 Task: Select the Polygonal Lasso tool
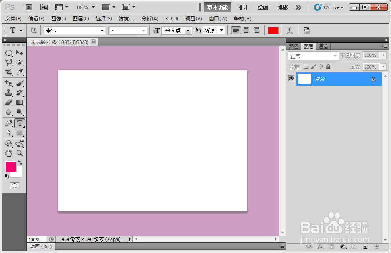point(9,62)
